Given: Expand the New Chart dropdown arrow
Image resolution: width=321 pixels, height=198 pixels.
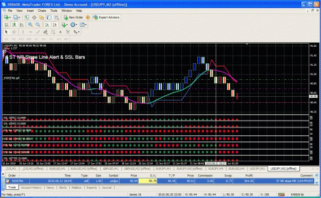Looking at the screenshot, I should tap(10, 17).
